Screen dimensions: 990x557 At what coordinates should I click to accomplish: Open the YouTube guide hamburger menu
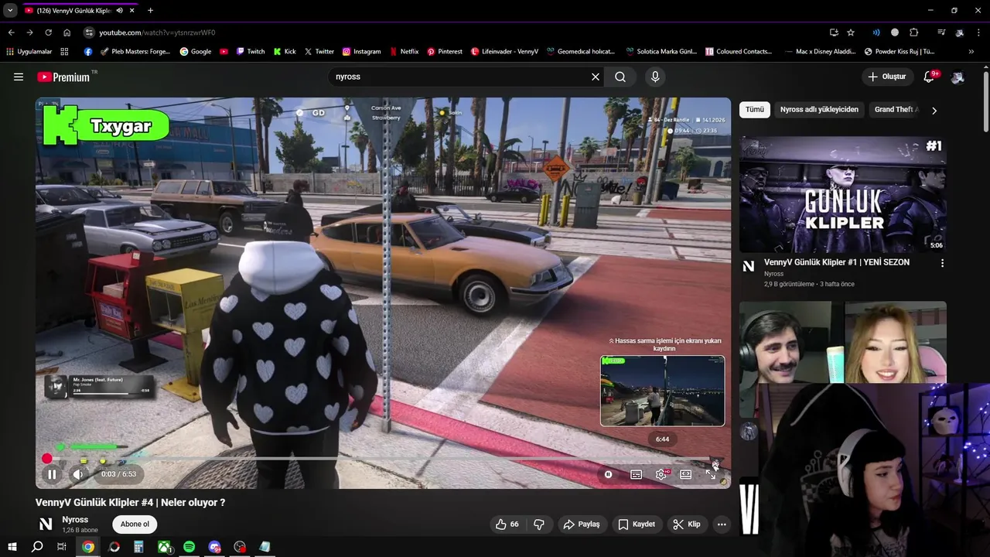pos(19,77)
